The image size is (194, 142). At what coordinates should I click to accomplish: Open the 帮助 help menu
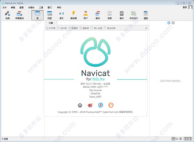point(59,7)
